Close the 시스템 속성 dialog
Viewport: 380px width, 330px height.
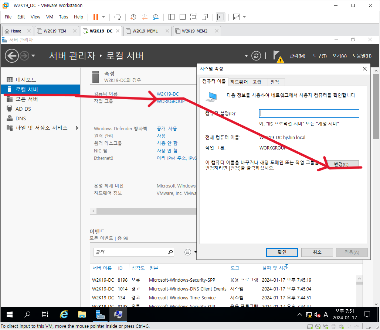pyautogui.click(x=364, y=69)
